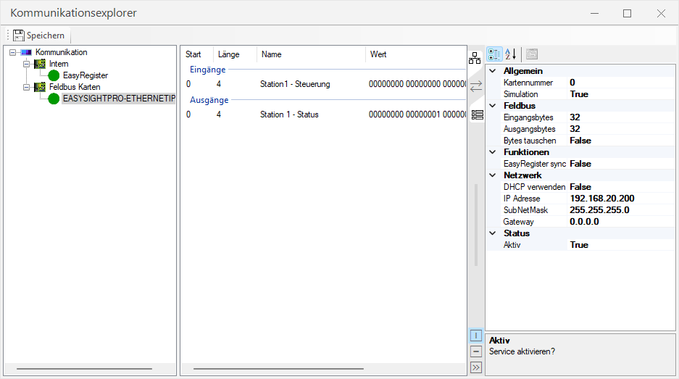Click the Speichern save button
This screenshot has width=679, height=379.
(38, 36)
